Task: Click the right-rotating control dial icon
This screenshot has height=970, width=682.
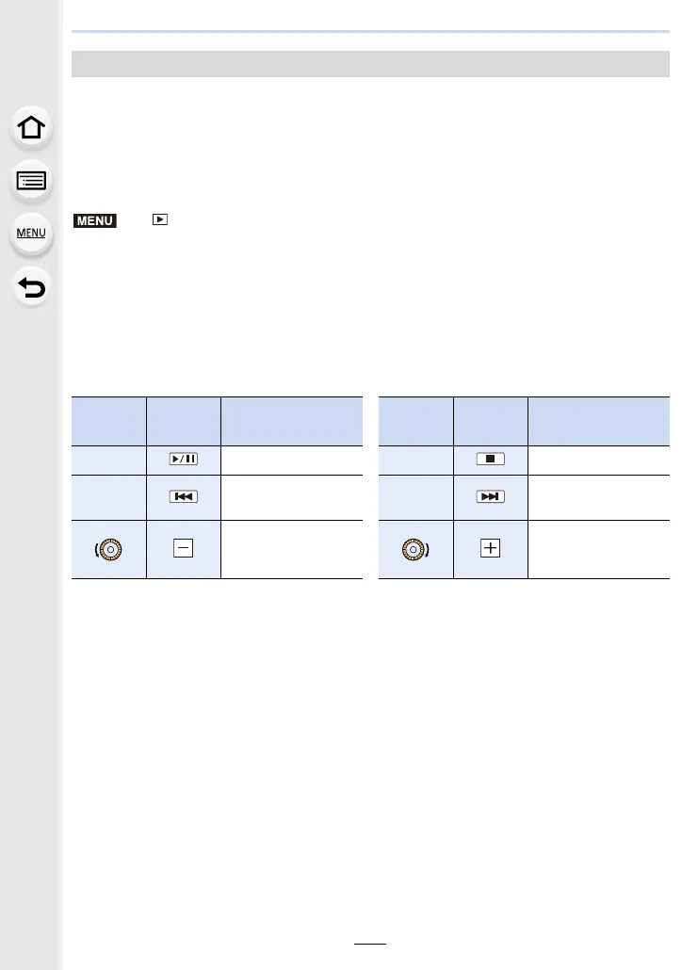Action: [x=415, y=549]
